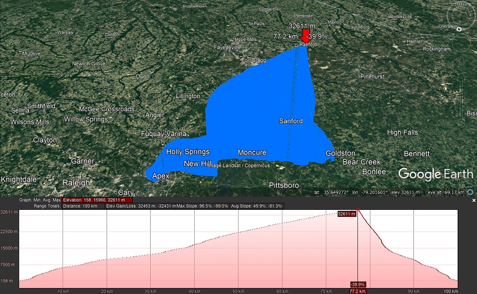This screenshot has height=294, width=477.
Task: Click the Sanford label on the map
Action: [x=290, y=121]
